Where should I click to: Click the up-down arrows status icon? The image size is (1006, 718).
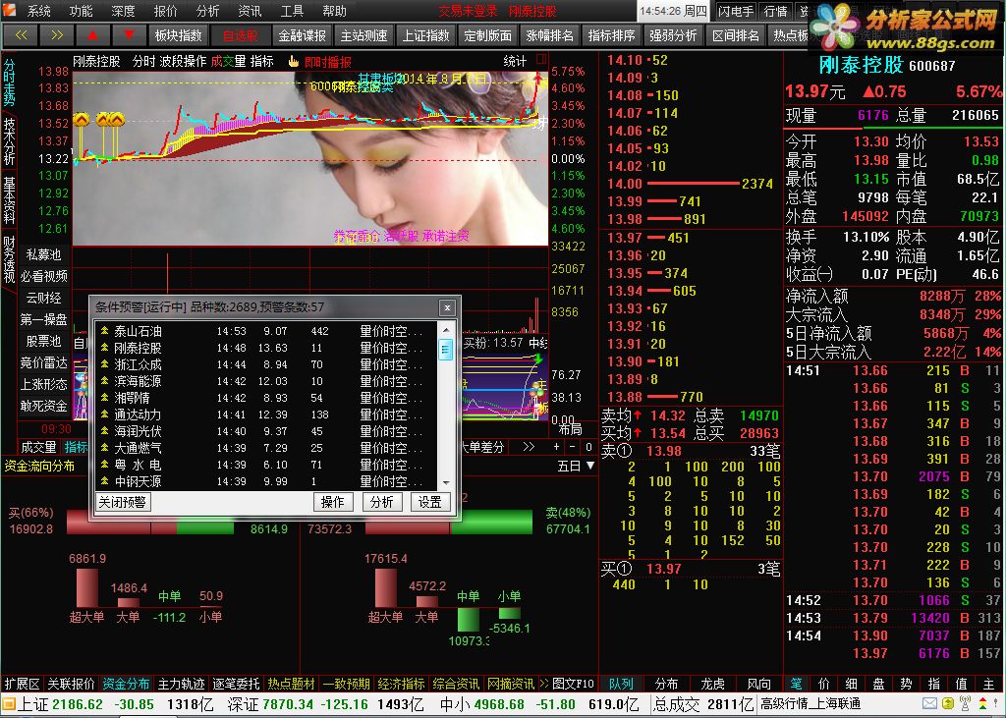(982, 704)
